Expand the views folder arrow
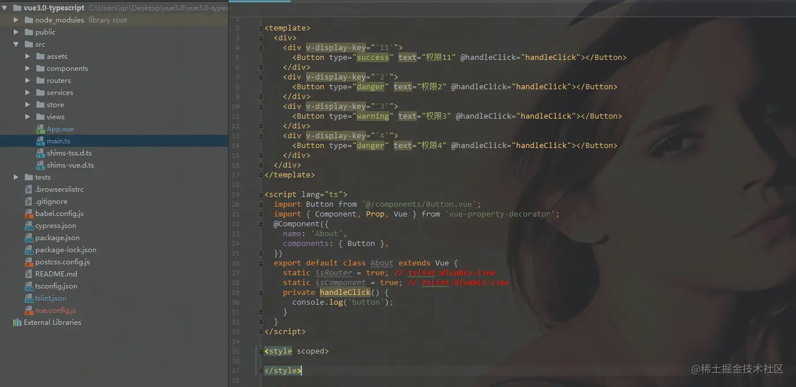796x387 pixels. [28, 117]
